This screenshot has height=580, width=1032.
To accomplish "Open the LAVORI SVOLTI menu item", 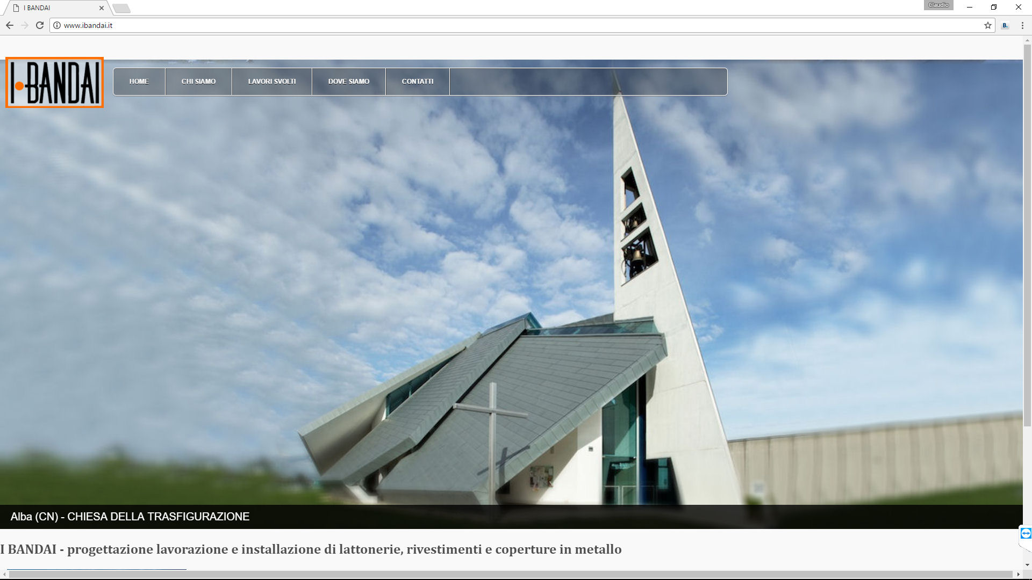I will [272, 82].
